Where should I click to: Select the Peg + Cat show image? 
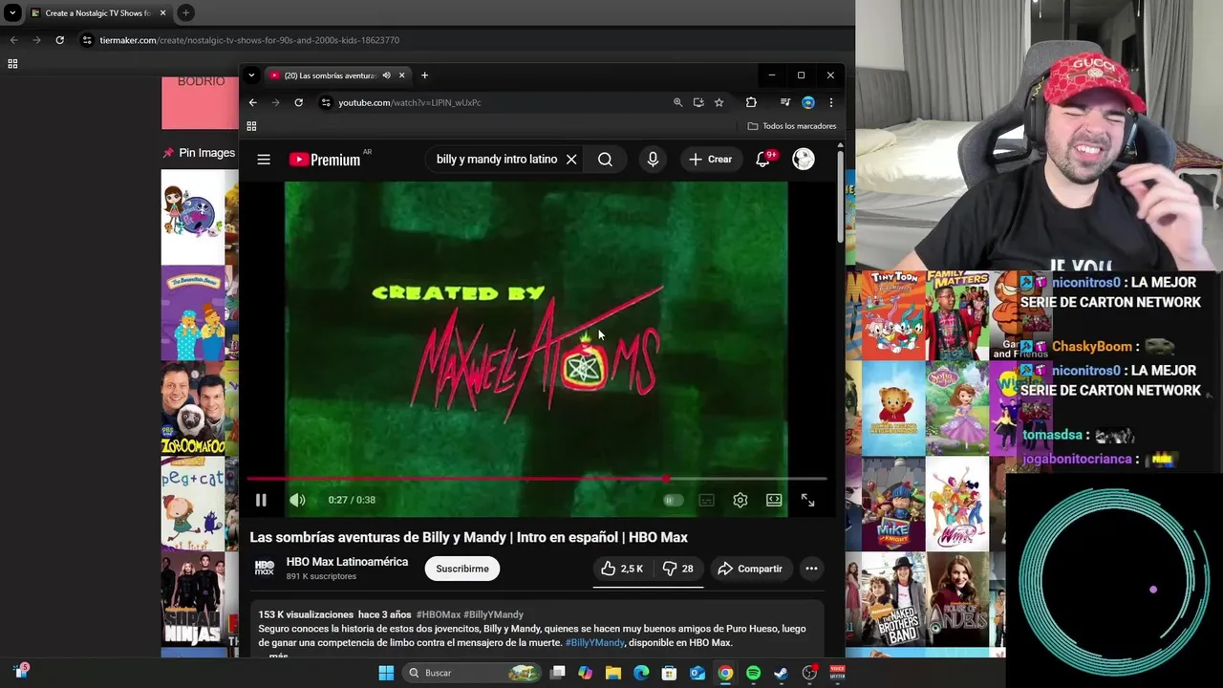coord(193,503)
